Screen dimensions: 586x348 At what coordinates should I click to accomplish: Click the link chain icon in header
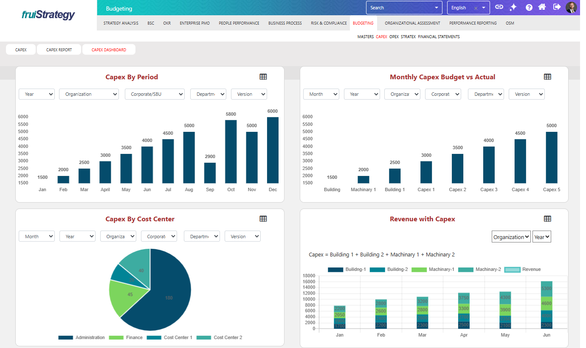(x=499, y=7)
